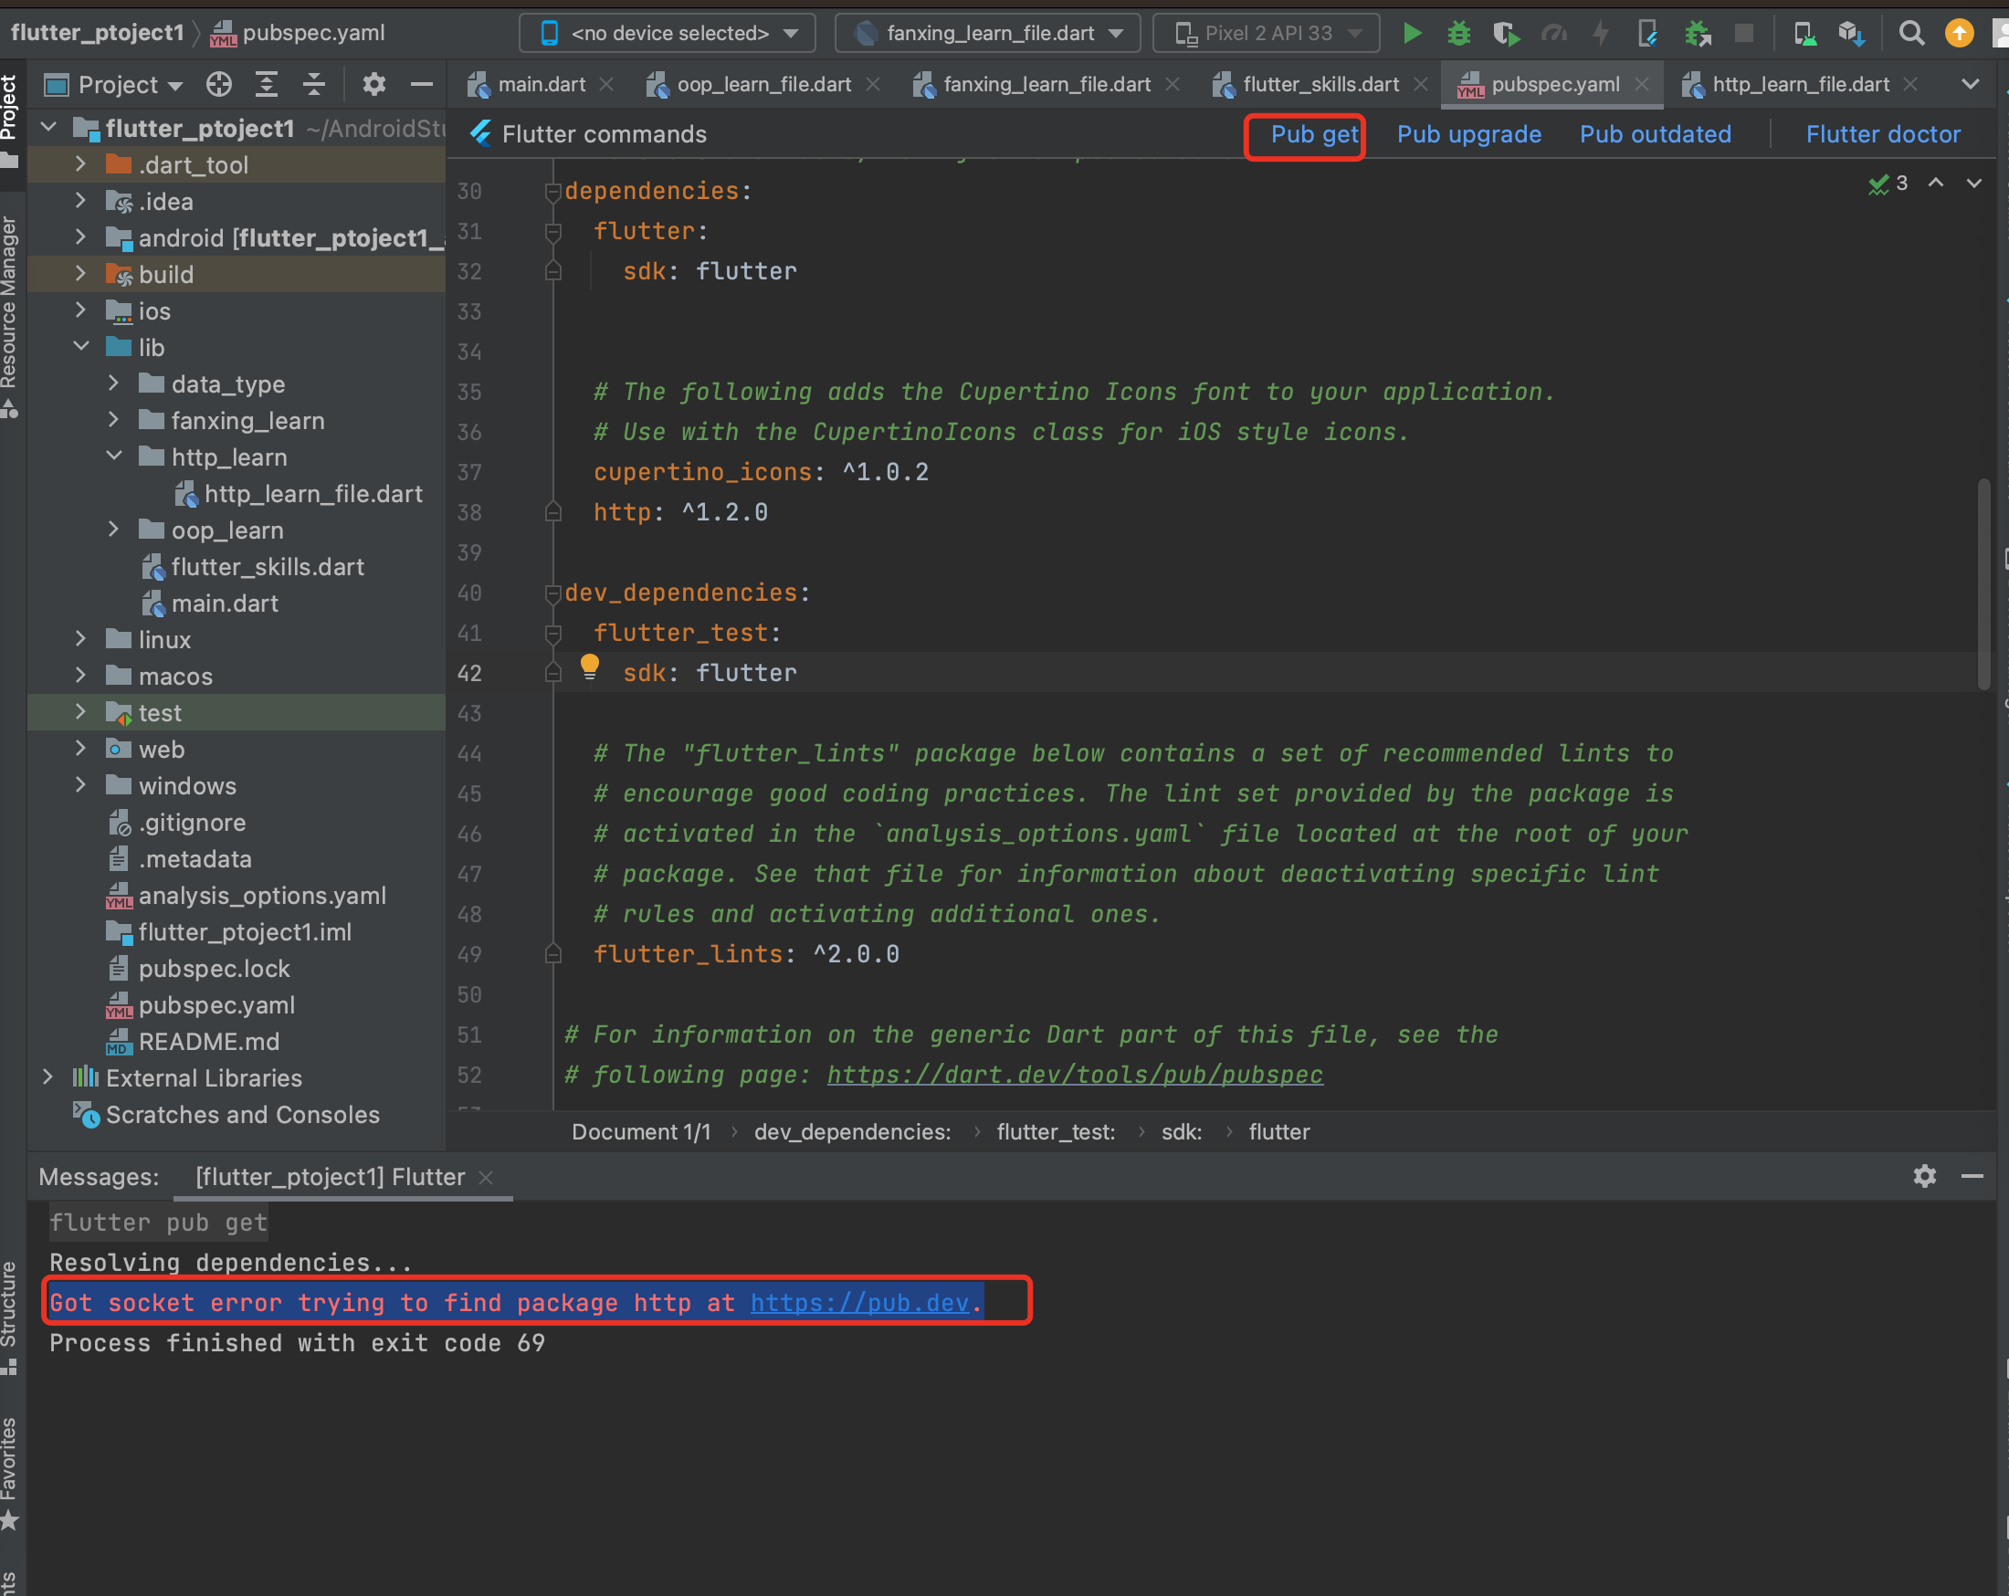Open the SDK Manager icon
2009x1596 pixels.
tap(1851, 34)
